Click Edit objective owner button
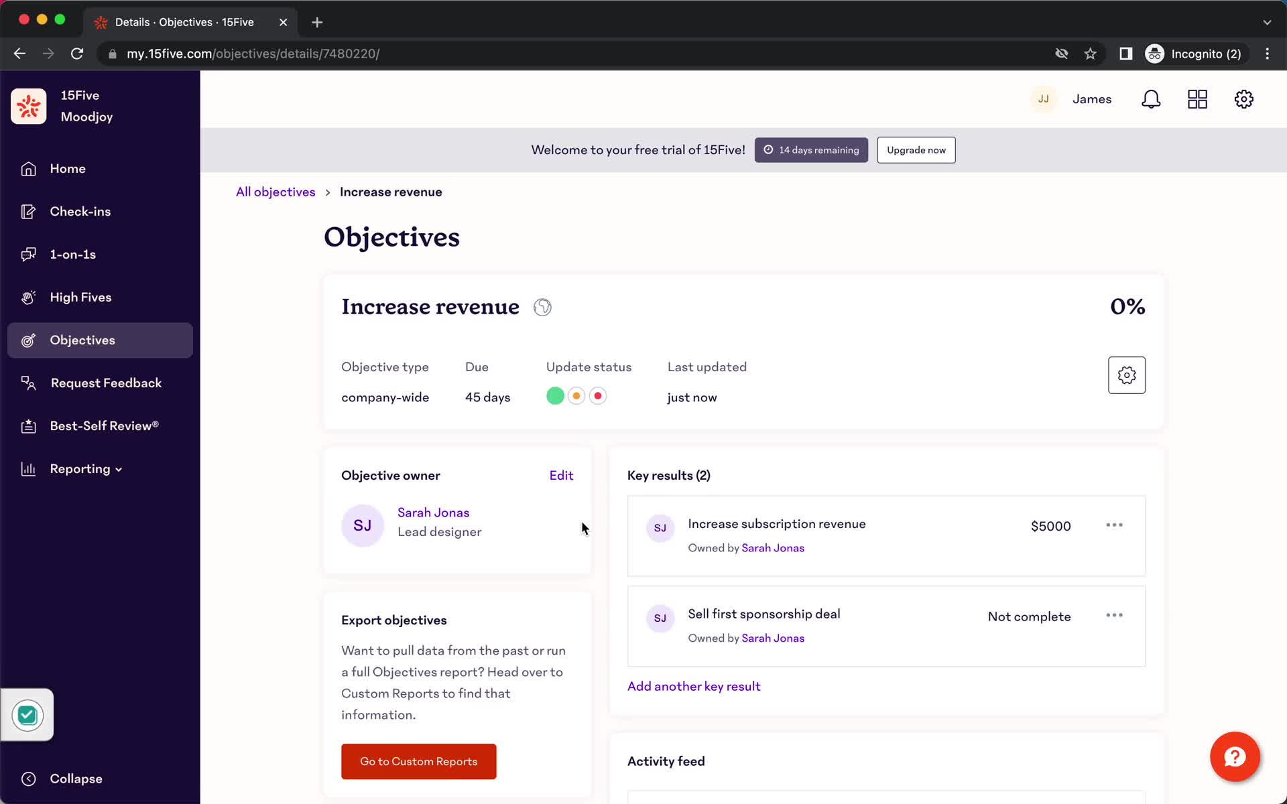This screenshot has width=1287, height=804. coord(562,475)
